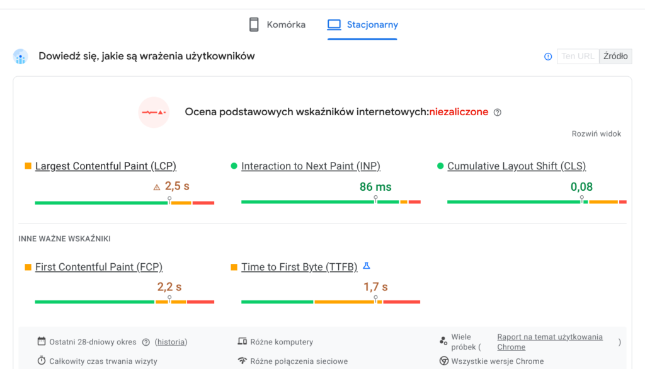Screen dimensions: 645x369
Task: Click the user experience chart icon beside Dowiedź się
Action: 21,57
